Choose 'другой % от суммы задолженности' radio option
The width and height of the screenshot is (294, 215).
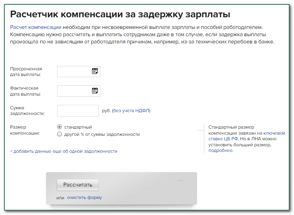coord(60,134)
